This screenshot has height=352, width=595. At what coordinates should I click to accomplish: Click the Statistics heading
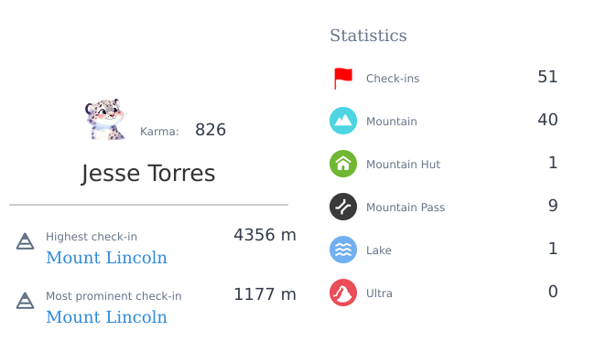click(x=368, y=36)
